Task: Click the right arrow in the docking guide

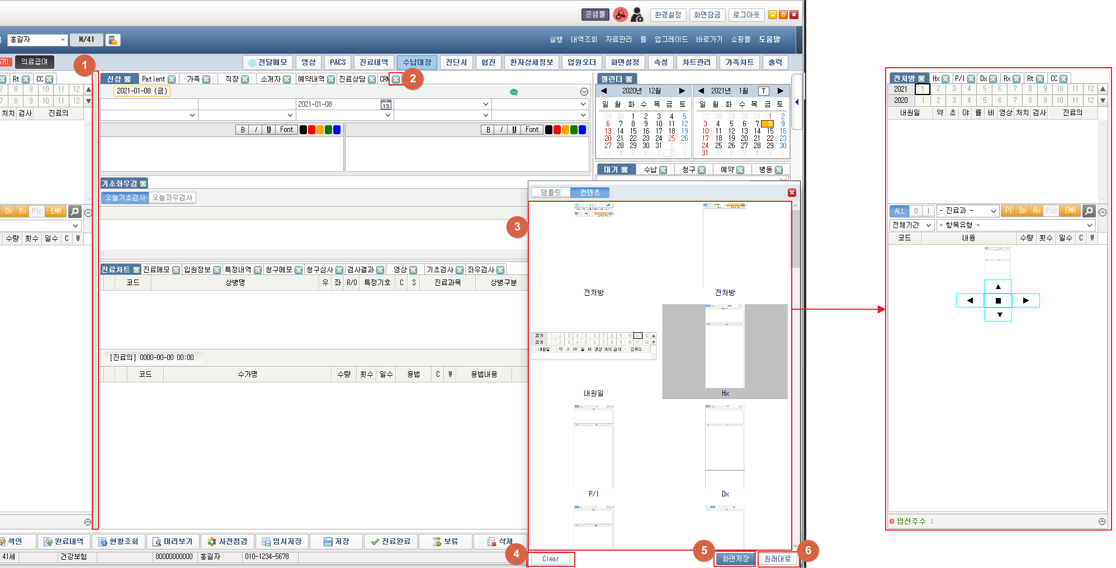Action: [x=1025, y=301]
